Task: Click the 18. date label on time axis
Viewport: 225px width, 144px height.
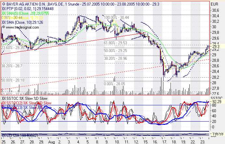Action: pos(174,142)
